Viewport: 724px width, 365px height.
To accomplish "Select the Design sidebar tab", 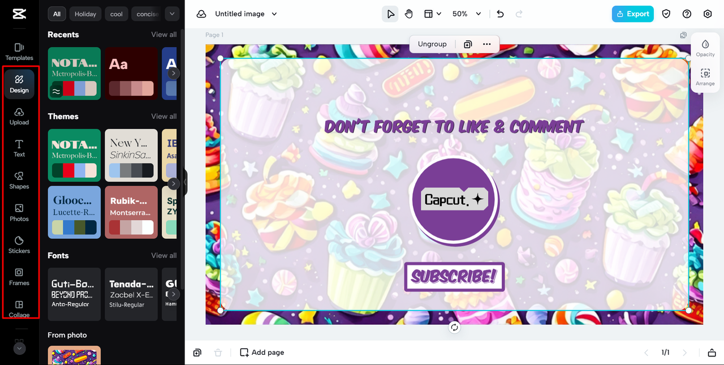I will point(19,84).
